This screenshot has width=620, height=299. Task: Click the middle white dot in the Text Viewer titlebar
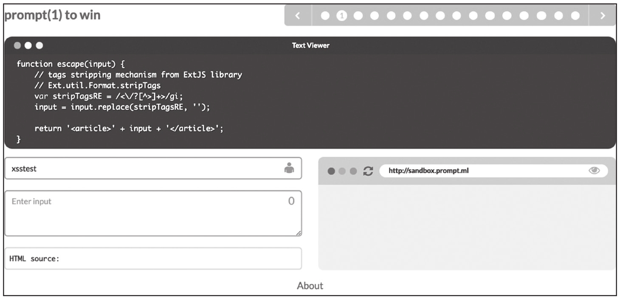click(28, 45)
